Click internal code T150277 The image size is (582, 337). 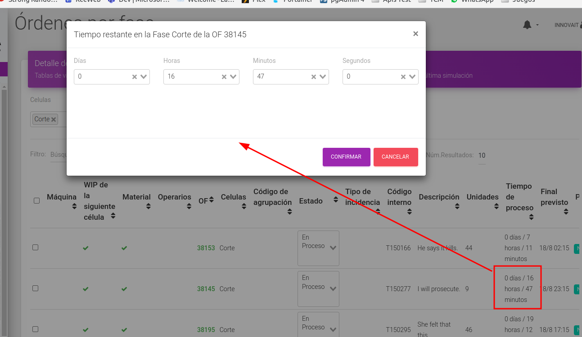pos(398,289)
